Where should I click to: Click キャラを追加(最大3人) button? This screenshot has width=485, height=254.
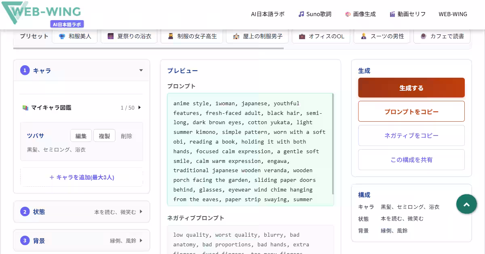coord(82,177)
